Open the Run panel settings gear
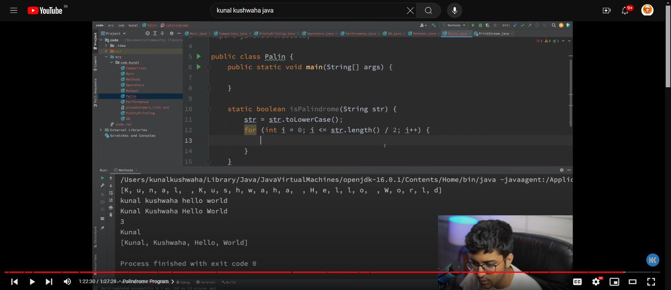Image resolution: width=671 pixels, height=290 pixels. coord(561,170)
